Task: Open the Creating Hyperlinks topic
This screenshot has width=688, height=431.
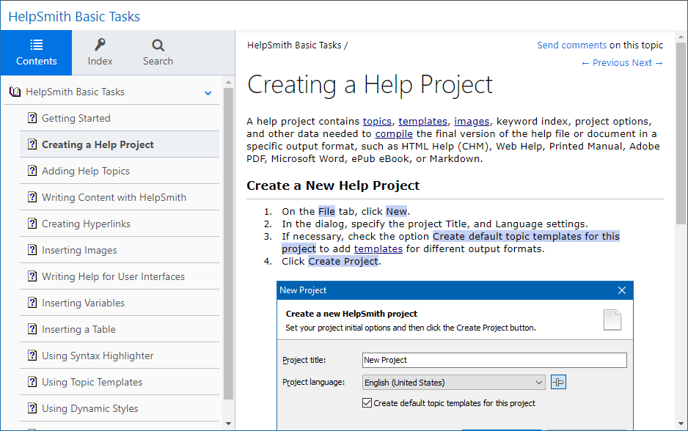Action: (120, 224)
